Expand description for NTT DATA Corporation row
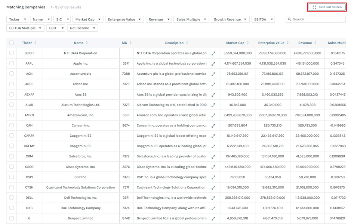Image resolution: width=351 pixels, height=224 pixels. coord(213,53)
